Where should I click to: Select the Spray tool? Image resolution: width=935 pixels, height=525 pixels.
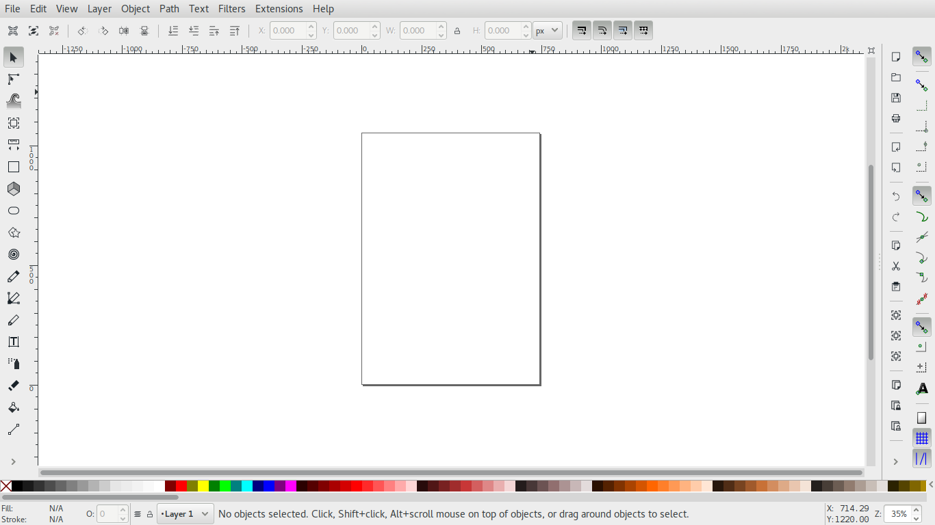point(14,364)
